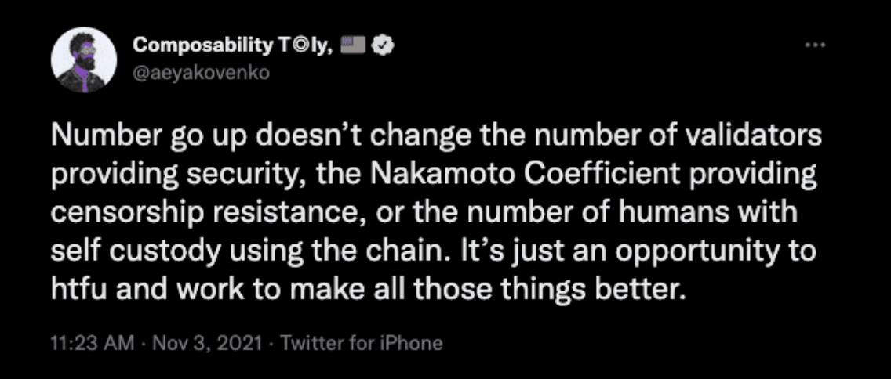Click the Nov 3, 2021 date

[x=207, y=343]
